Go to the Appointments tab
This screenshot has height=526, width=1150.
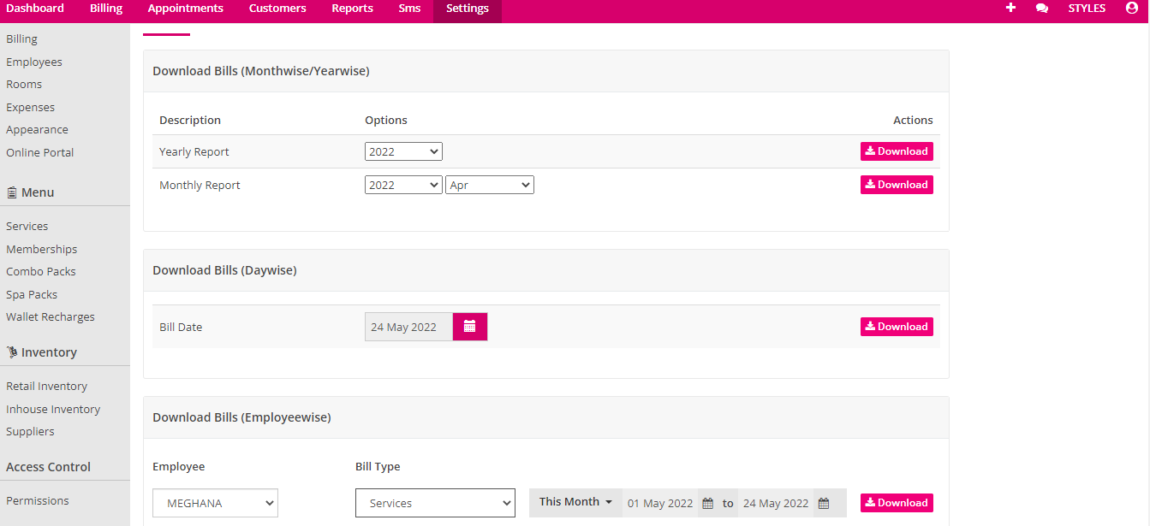(x=186, y=9)
